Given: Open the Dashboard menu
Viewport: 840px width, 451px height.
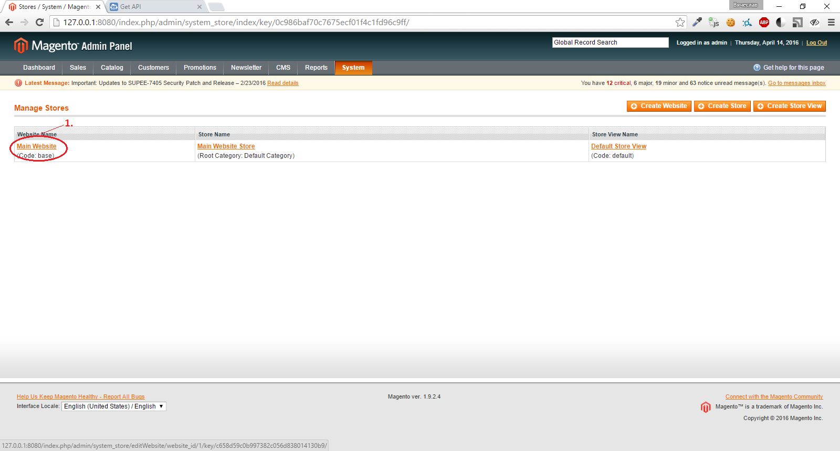Looking at the screenshot, I should tap(39, 68).
